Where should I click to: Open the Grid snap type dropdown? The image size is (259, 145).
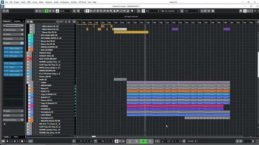click(x=153, y=11)
